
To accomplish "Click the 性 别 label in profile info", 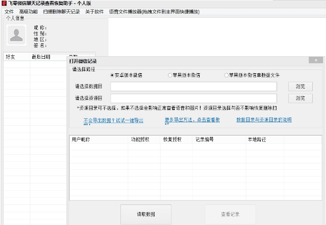I will 40,34.
